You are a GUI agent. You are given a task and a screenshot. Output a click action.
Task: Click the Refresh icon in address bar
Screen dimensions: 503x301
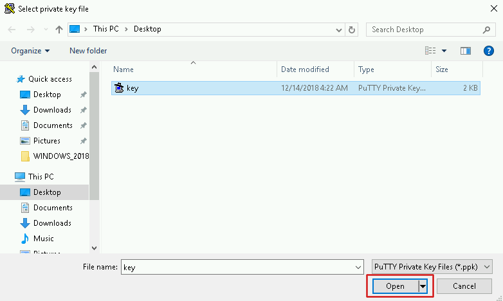point(352,30)
